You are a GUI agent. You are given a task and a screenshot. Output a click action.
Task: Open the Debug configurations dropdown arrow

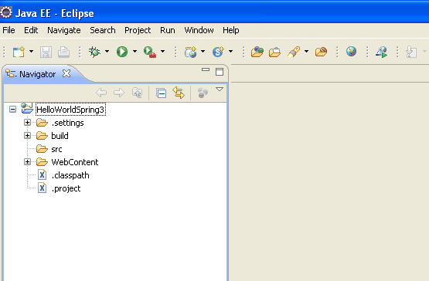click(107, 52)
